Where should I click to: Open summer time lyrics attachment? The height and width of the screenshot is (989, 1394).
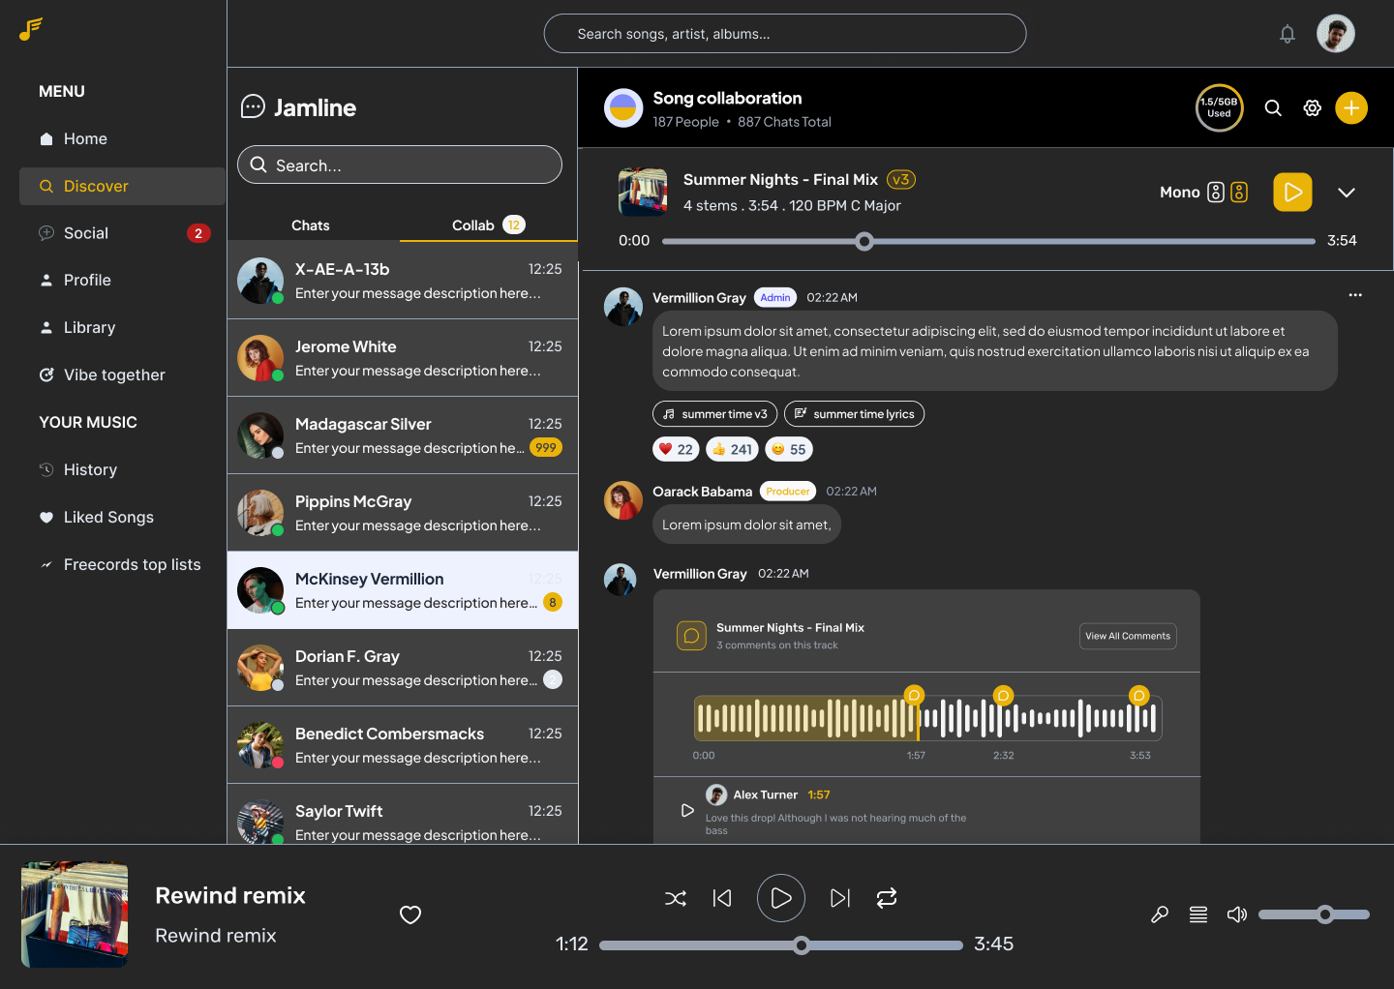(854, 414)
